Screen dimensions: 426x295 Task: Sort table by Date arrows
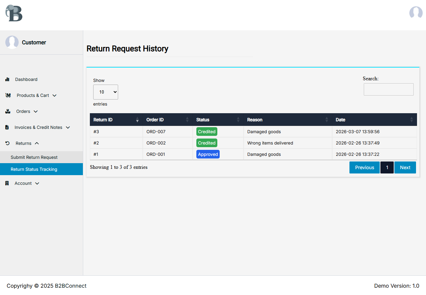coord(412,120)
